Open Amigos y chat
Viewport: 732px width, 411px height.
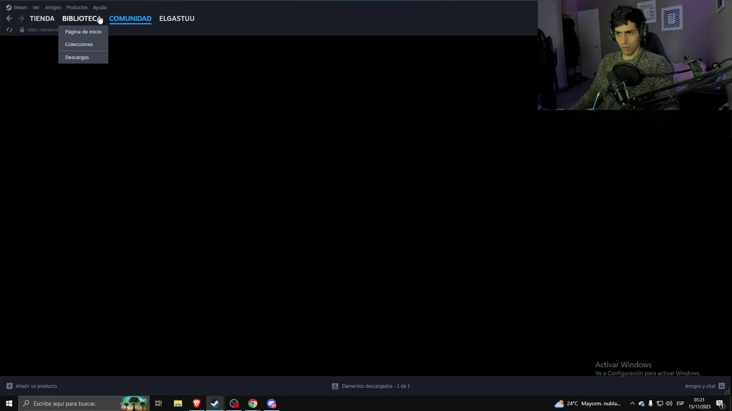click(700, 386)
